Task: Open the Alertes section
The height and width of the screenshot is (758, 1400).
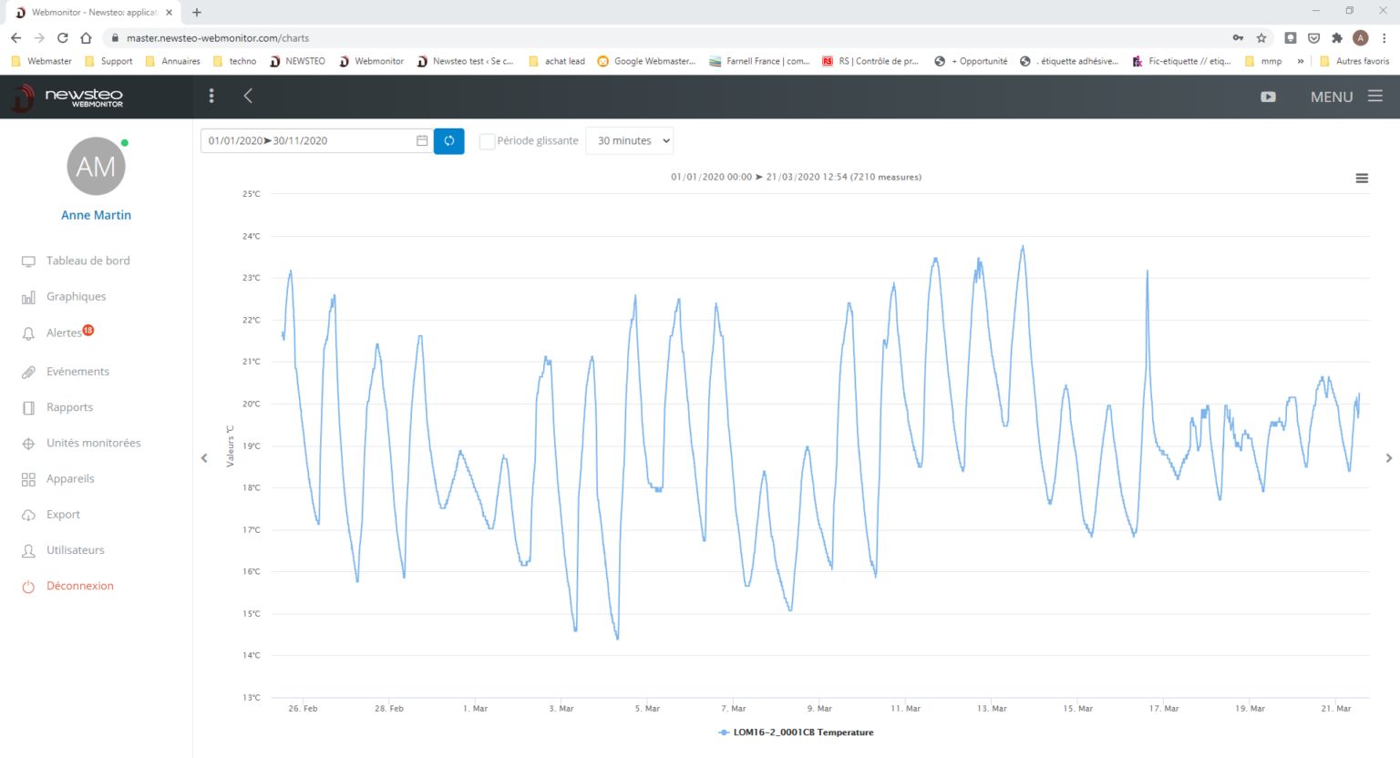Action: 64,333
